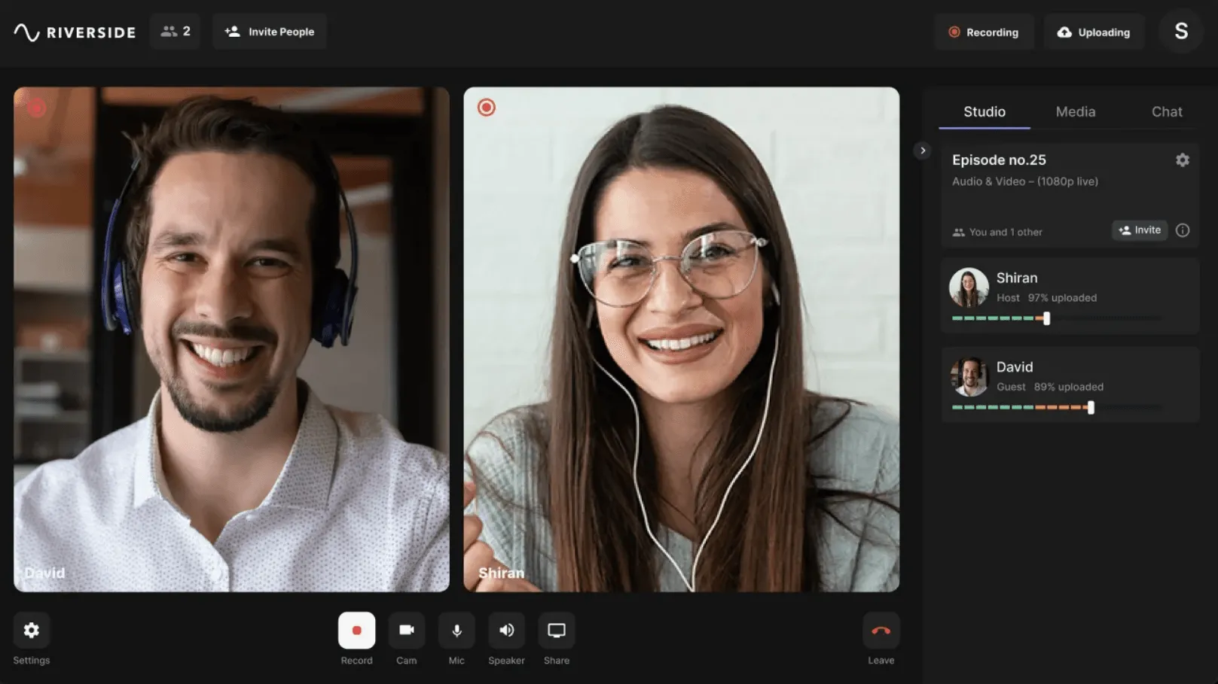The image size is (1218, 684).
Task: Click the Shiran name in participant list
Action: [1017, 278]
